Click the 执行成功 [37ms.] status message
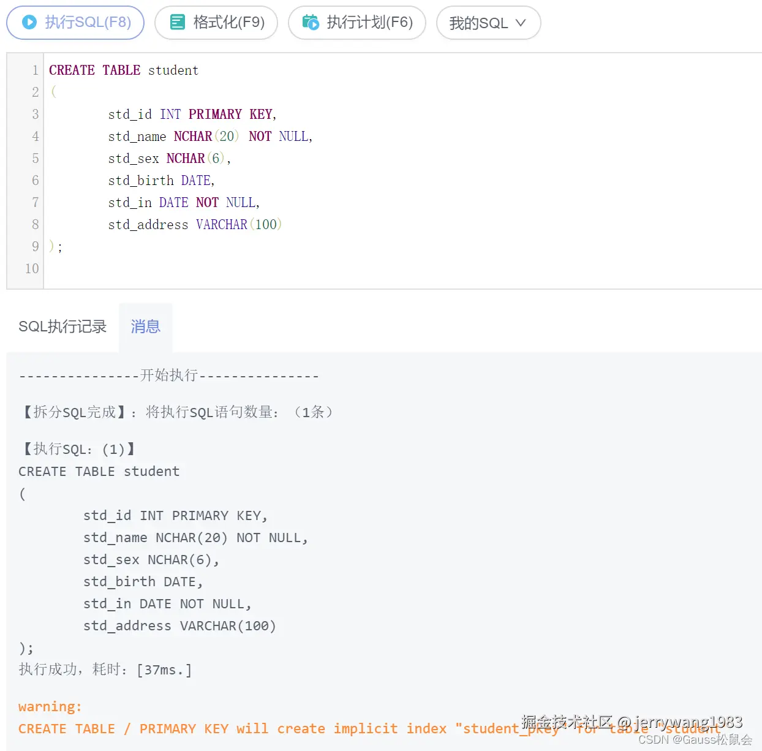762x751 pixels. click(104, 670)
